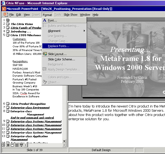Click the PowerPoint document icon beside File
The height and width of the screenshot is (154, 165).
(x=6, y=15)
